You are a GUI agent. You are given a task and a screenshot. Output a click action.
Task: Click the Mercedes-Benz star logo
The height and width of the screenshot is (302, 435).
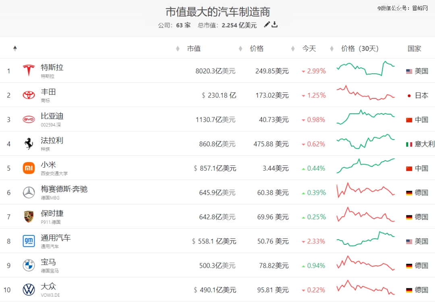tap(29, 193)
